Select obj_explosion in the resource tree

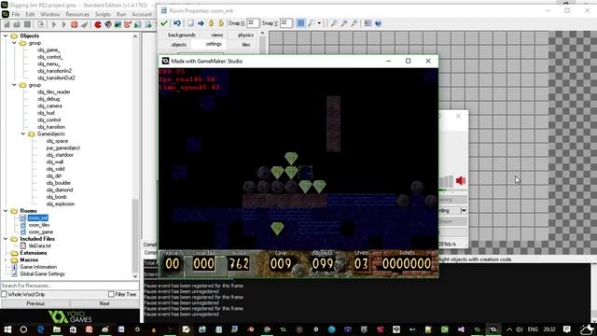pos(60,203)
